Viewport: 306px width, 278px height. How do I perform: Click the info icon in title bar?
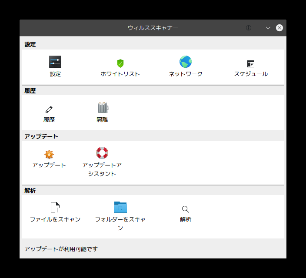click(x=249, y=28)
